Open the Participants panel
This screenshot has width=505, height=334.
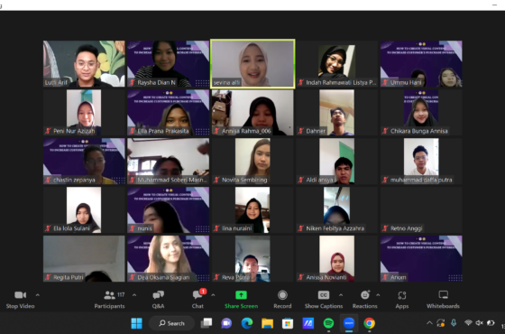tap(109, 300)
